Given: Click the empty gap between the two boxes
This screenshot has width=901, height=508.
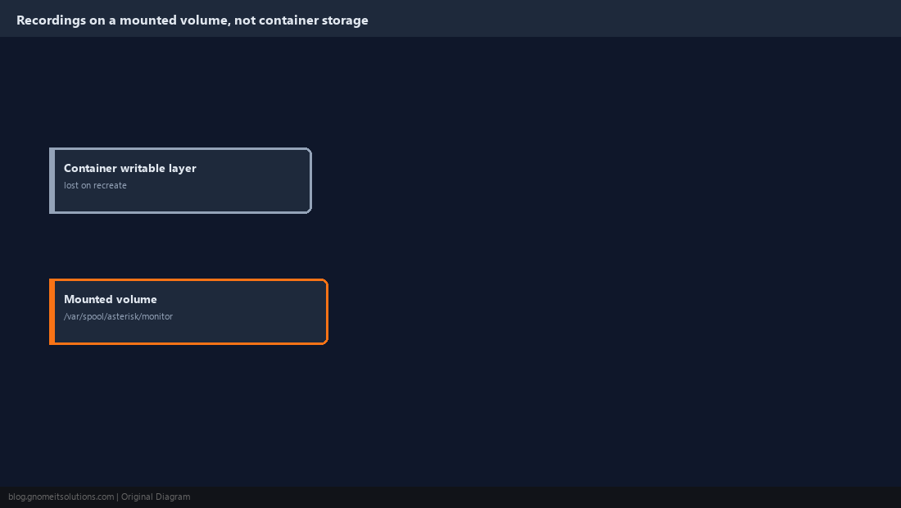Looking at the screenshot, I should point(180,246).
